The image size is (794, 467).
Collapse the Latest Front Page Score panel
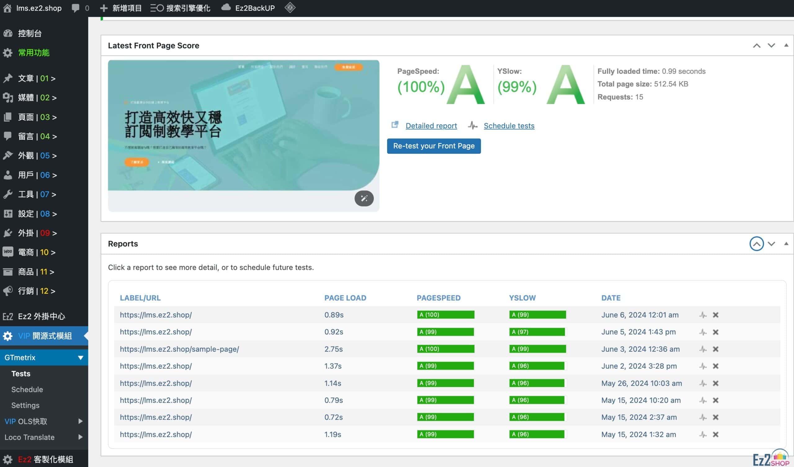[x=786, y=45]
